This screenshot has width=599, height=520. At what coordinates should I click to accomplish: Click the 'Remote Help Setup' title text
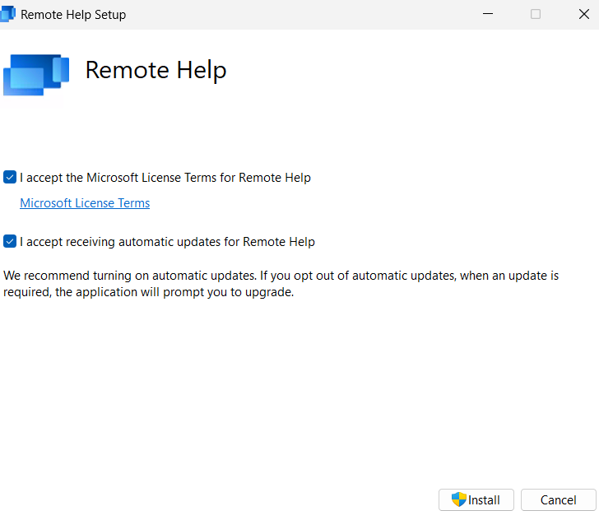[x=73, y=15]
